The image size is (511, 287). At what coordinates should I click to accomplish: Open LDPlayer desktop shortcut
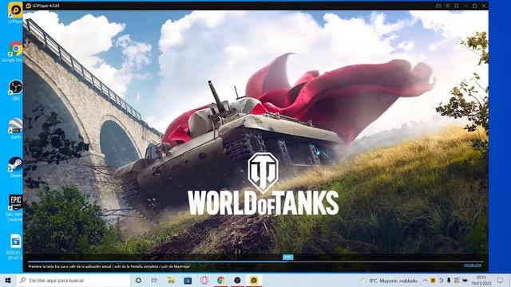(15, 13)
